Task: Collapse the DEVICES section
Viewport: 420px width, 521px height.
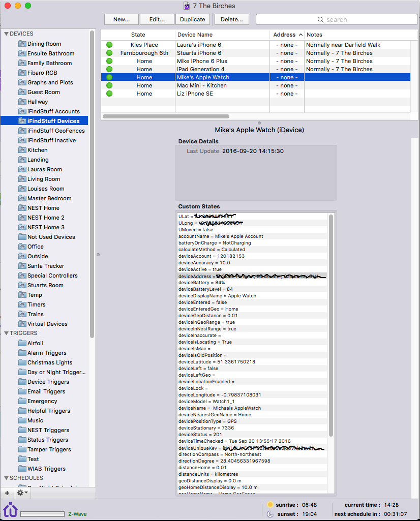Action: pos(6,34)
